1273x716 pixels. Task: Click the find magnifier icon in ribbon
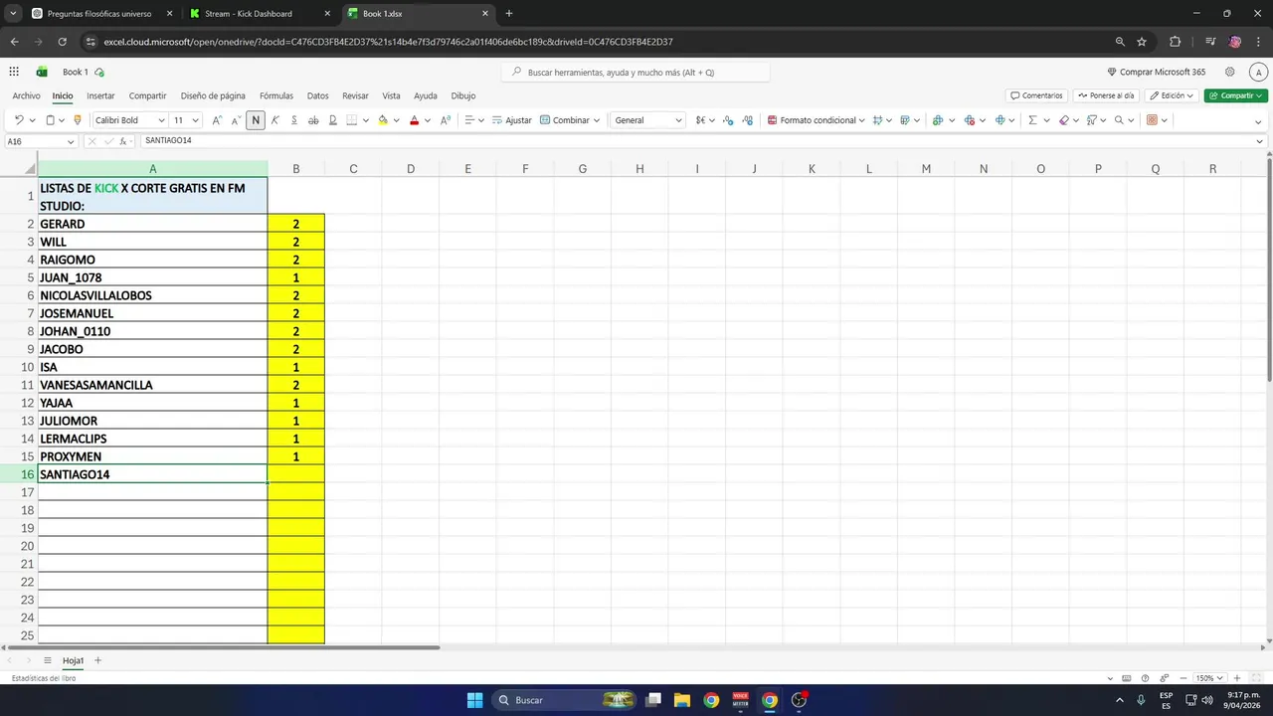1119,120
